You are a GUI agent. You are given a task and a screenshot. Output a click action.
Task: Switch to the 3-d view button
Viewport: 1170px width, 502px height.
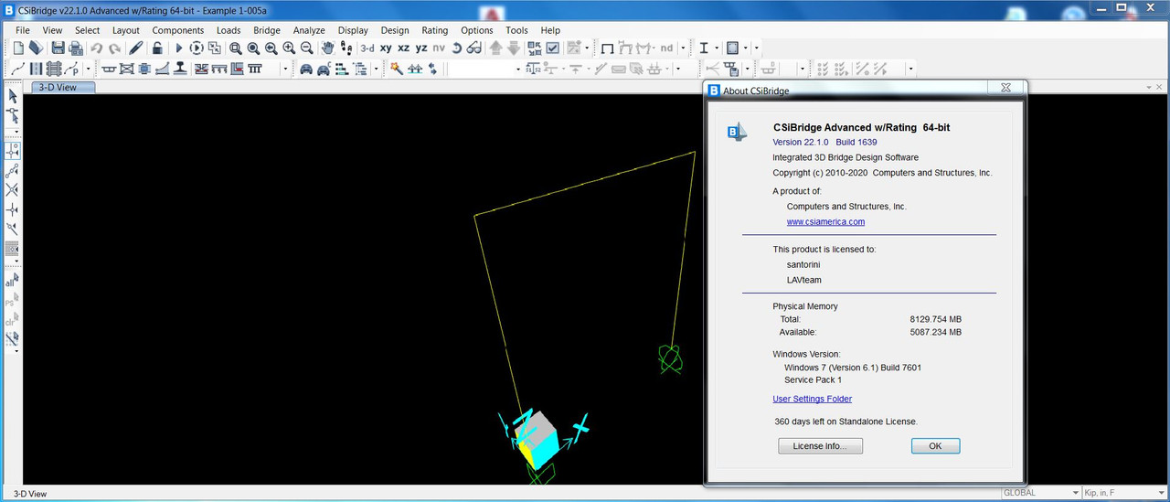click(367, 48)
